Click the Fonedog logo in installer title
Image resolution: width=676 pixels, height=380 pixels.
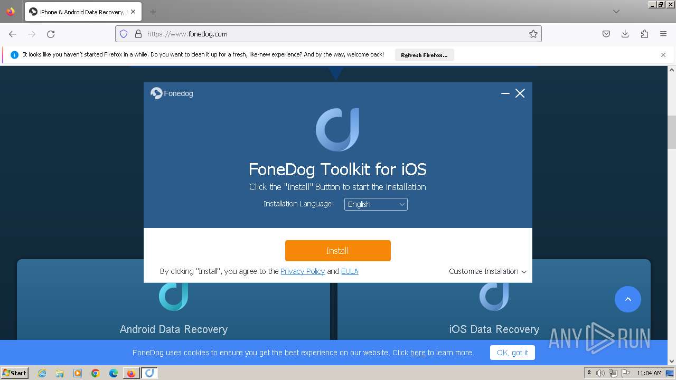click(156, 93)
